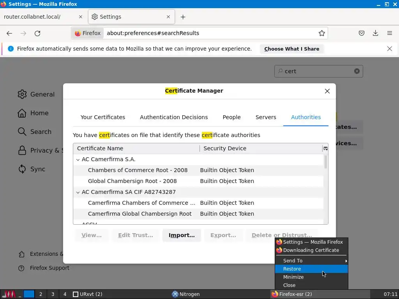Collapse the AC Camerfirma SA CIF A82743287 group
399x299 pixels.
click(78, 192)
